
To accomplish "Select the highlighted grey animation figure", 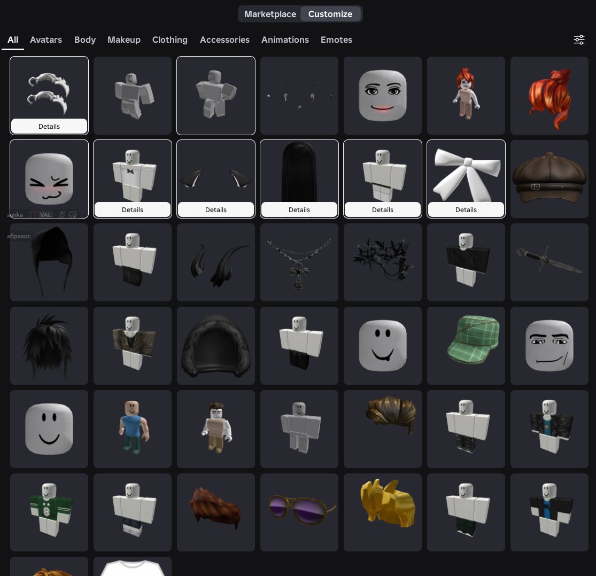I will coord(216,96).
